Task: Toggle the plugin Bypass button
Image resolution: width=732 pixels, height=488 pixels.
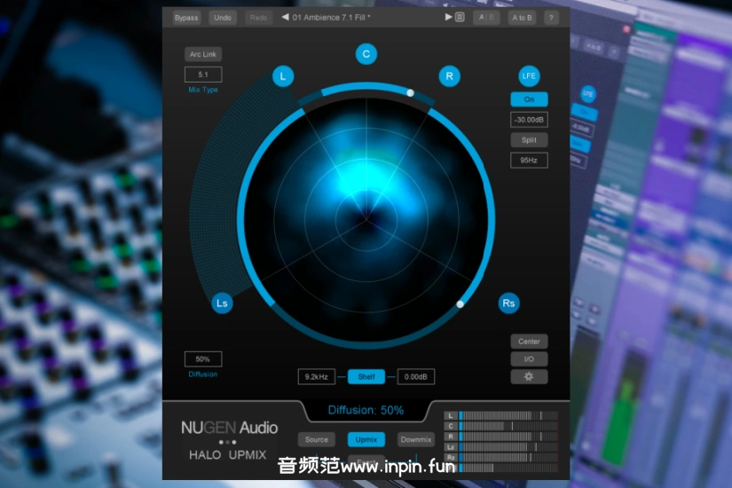Action: (x=186, y=17)
